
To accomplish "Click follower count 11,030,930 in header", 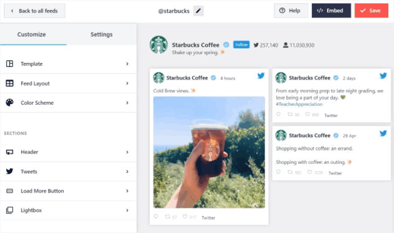I will click(x=299, y=45).
